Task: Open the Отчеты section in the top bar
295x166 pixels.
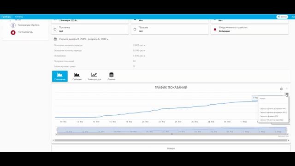Action: [19, 17]
